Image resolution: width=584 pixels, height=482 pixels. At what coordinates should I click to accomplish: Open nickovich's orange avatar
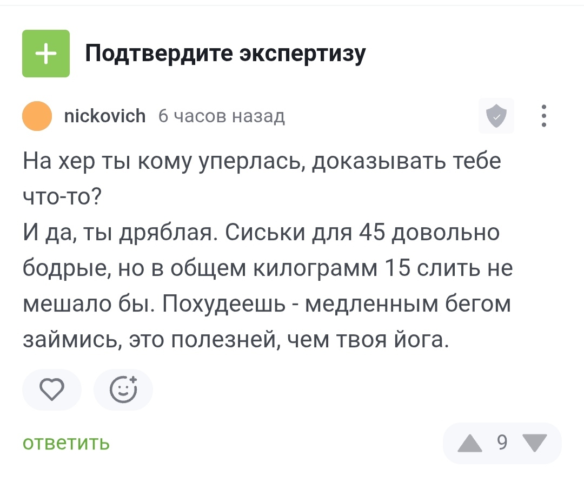tap(37, 116)
